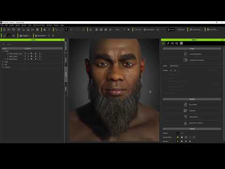Open the Content vertical side tab
The image size is (225, 169).
(x=66, y=60)
